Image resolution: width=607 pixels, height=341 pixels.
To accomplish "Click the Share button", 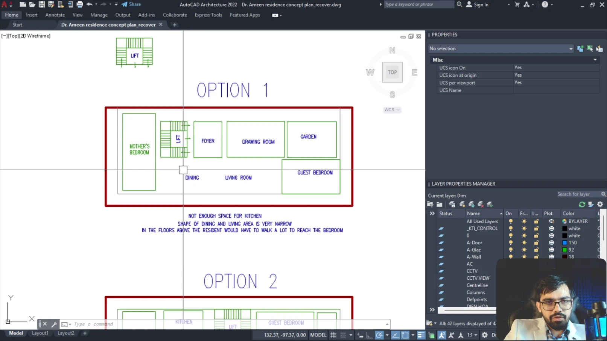I will click(131, 5).
